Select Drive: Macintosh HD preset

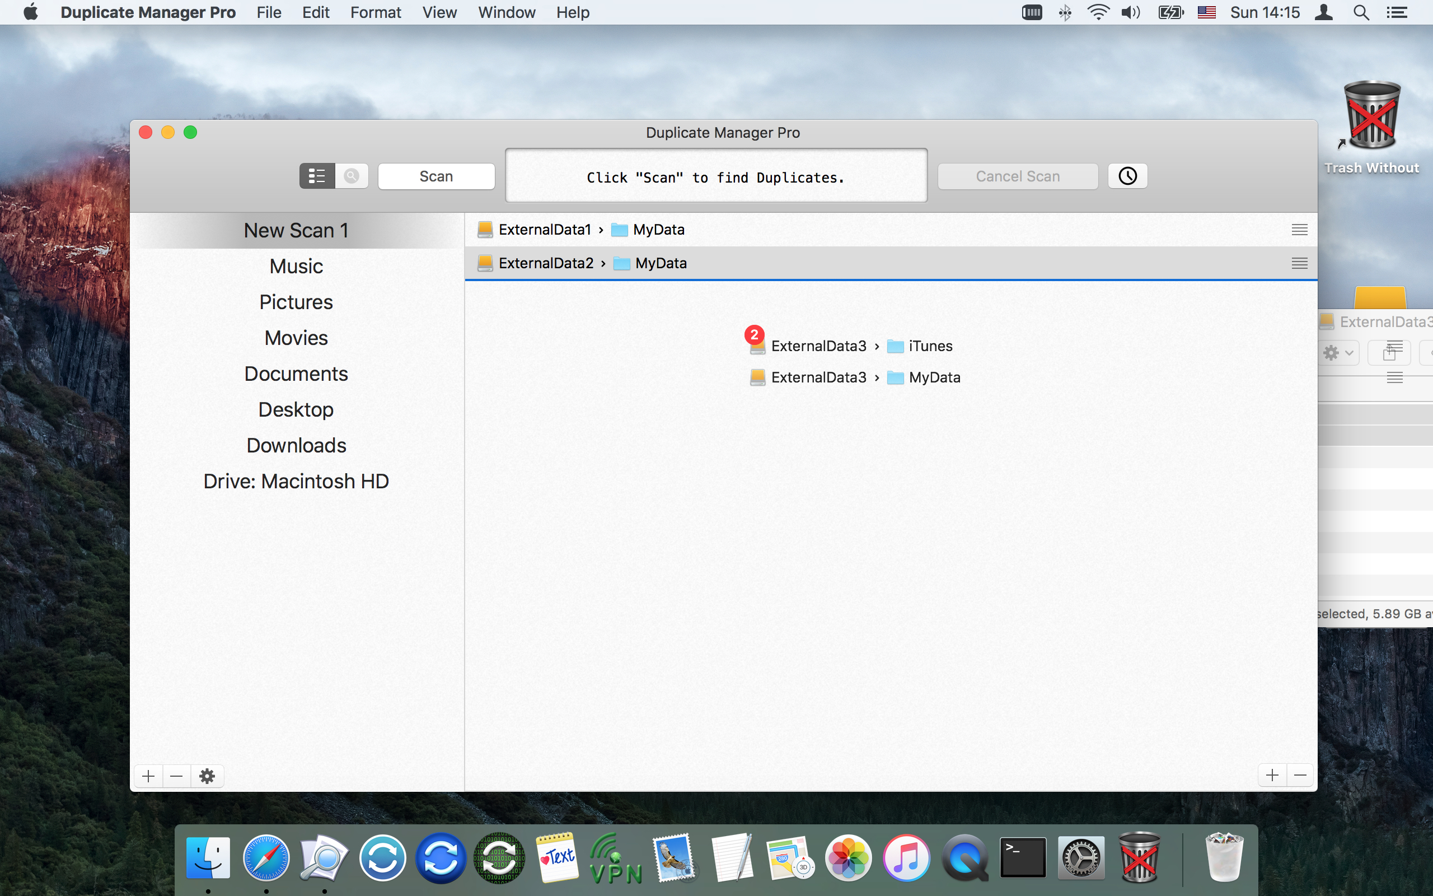pyautogui.click(x=296, y=481)
